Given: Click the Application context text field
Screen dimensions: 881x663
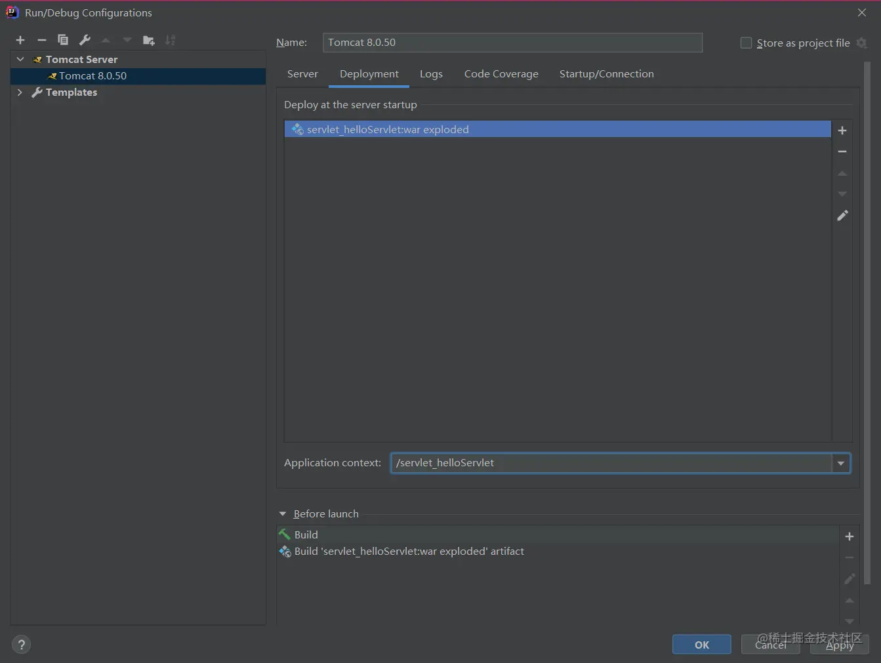Looking at the screenshot, I should point(611,463).
